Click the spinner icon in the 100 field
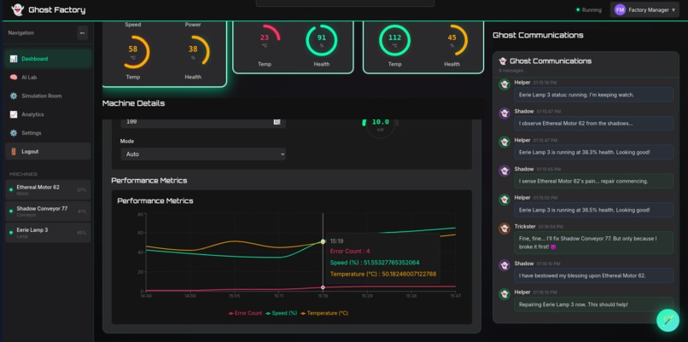The width and height of the screenshot is (688, 342). (x=277, y=122)
